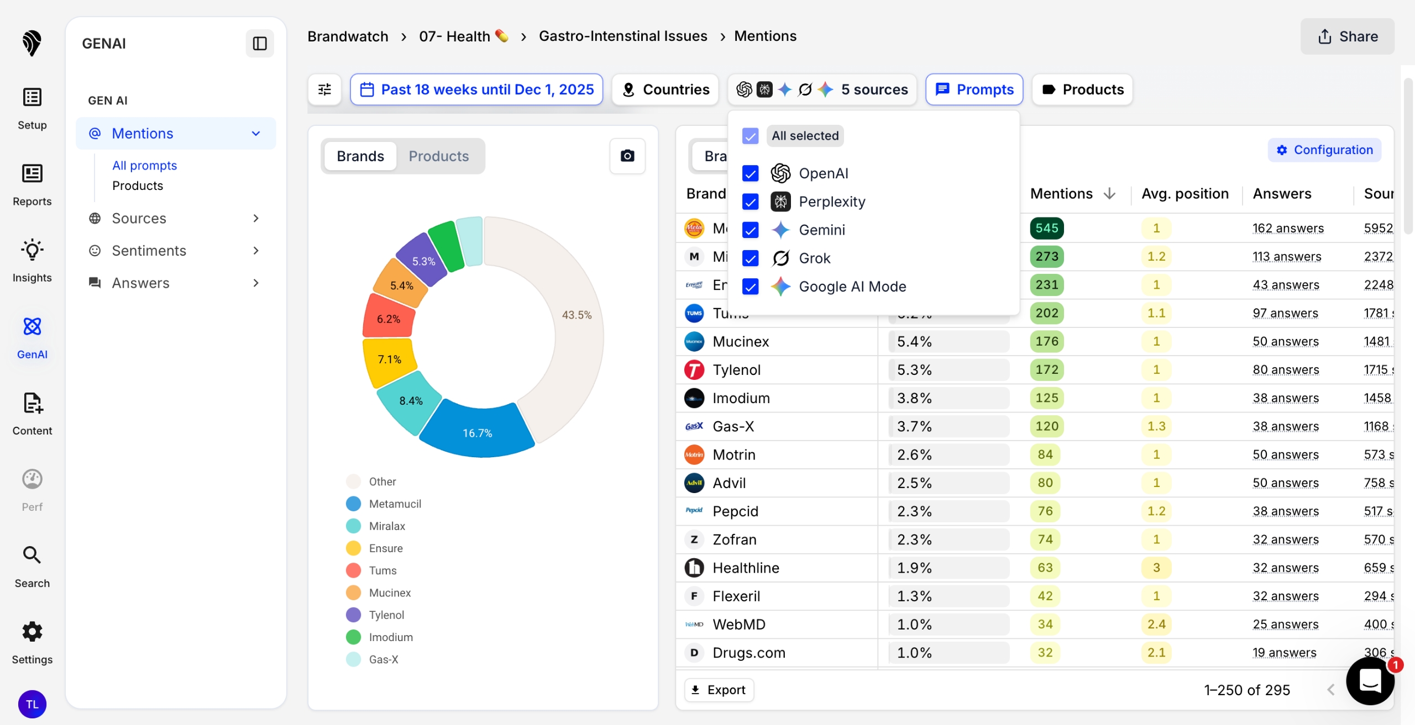The image size is (1415, 725).
Task: Collapse the GENAI sidebar panel
Action: (260, 43)
